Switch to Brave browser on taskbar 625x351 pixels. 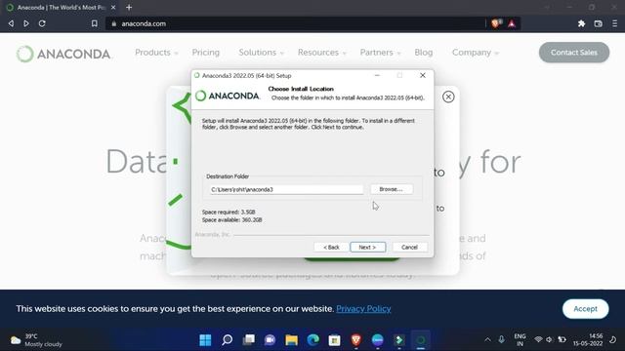click(355, 340)
